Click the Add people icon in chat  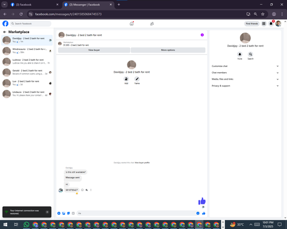point(126,79)
